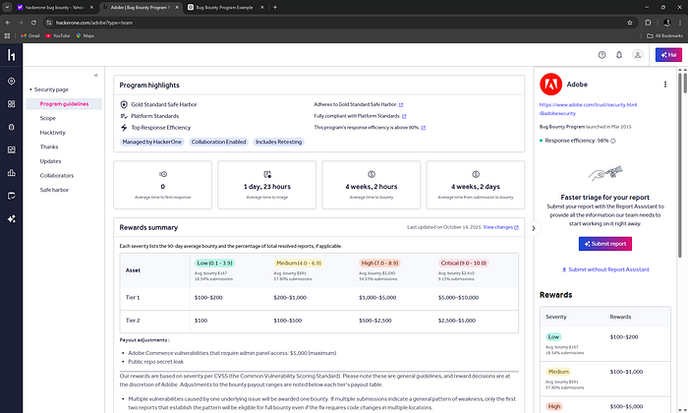Click Tier 1 critical $5,000–$10,000 cell

(458, 298)
